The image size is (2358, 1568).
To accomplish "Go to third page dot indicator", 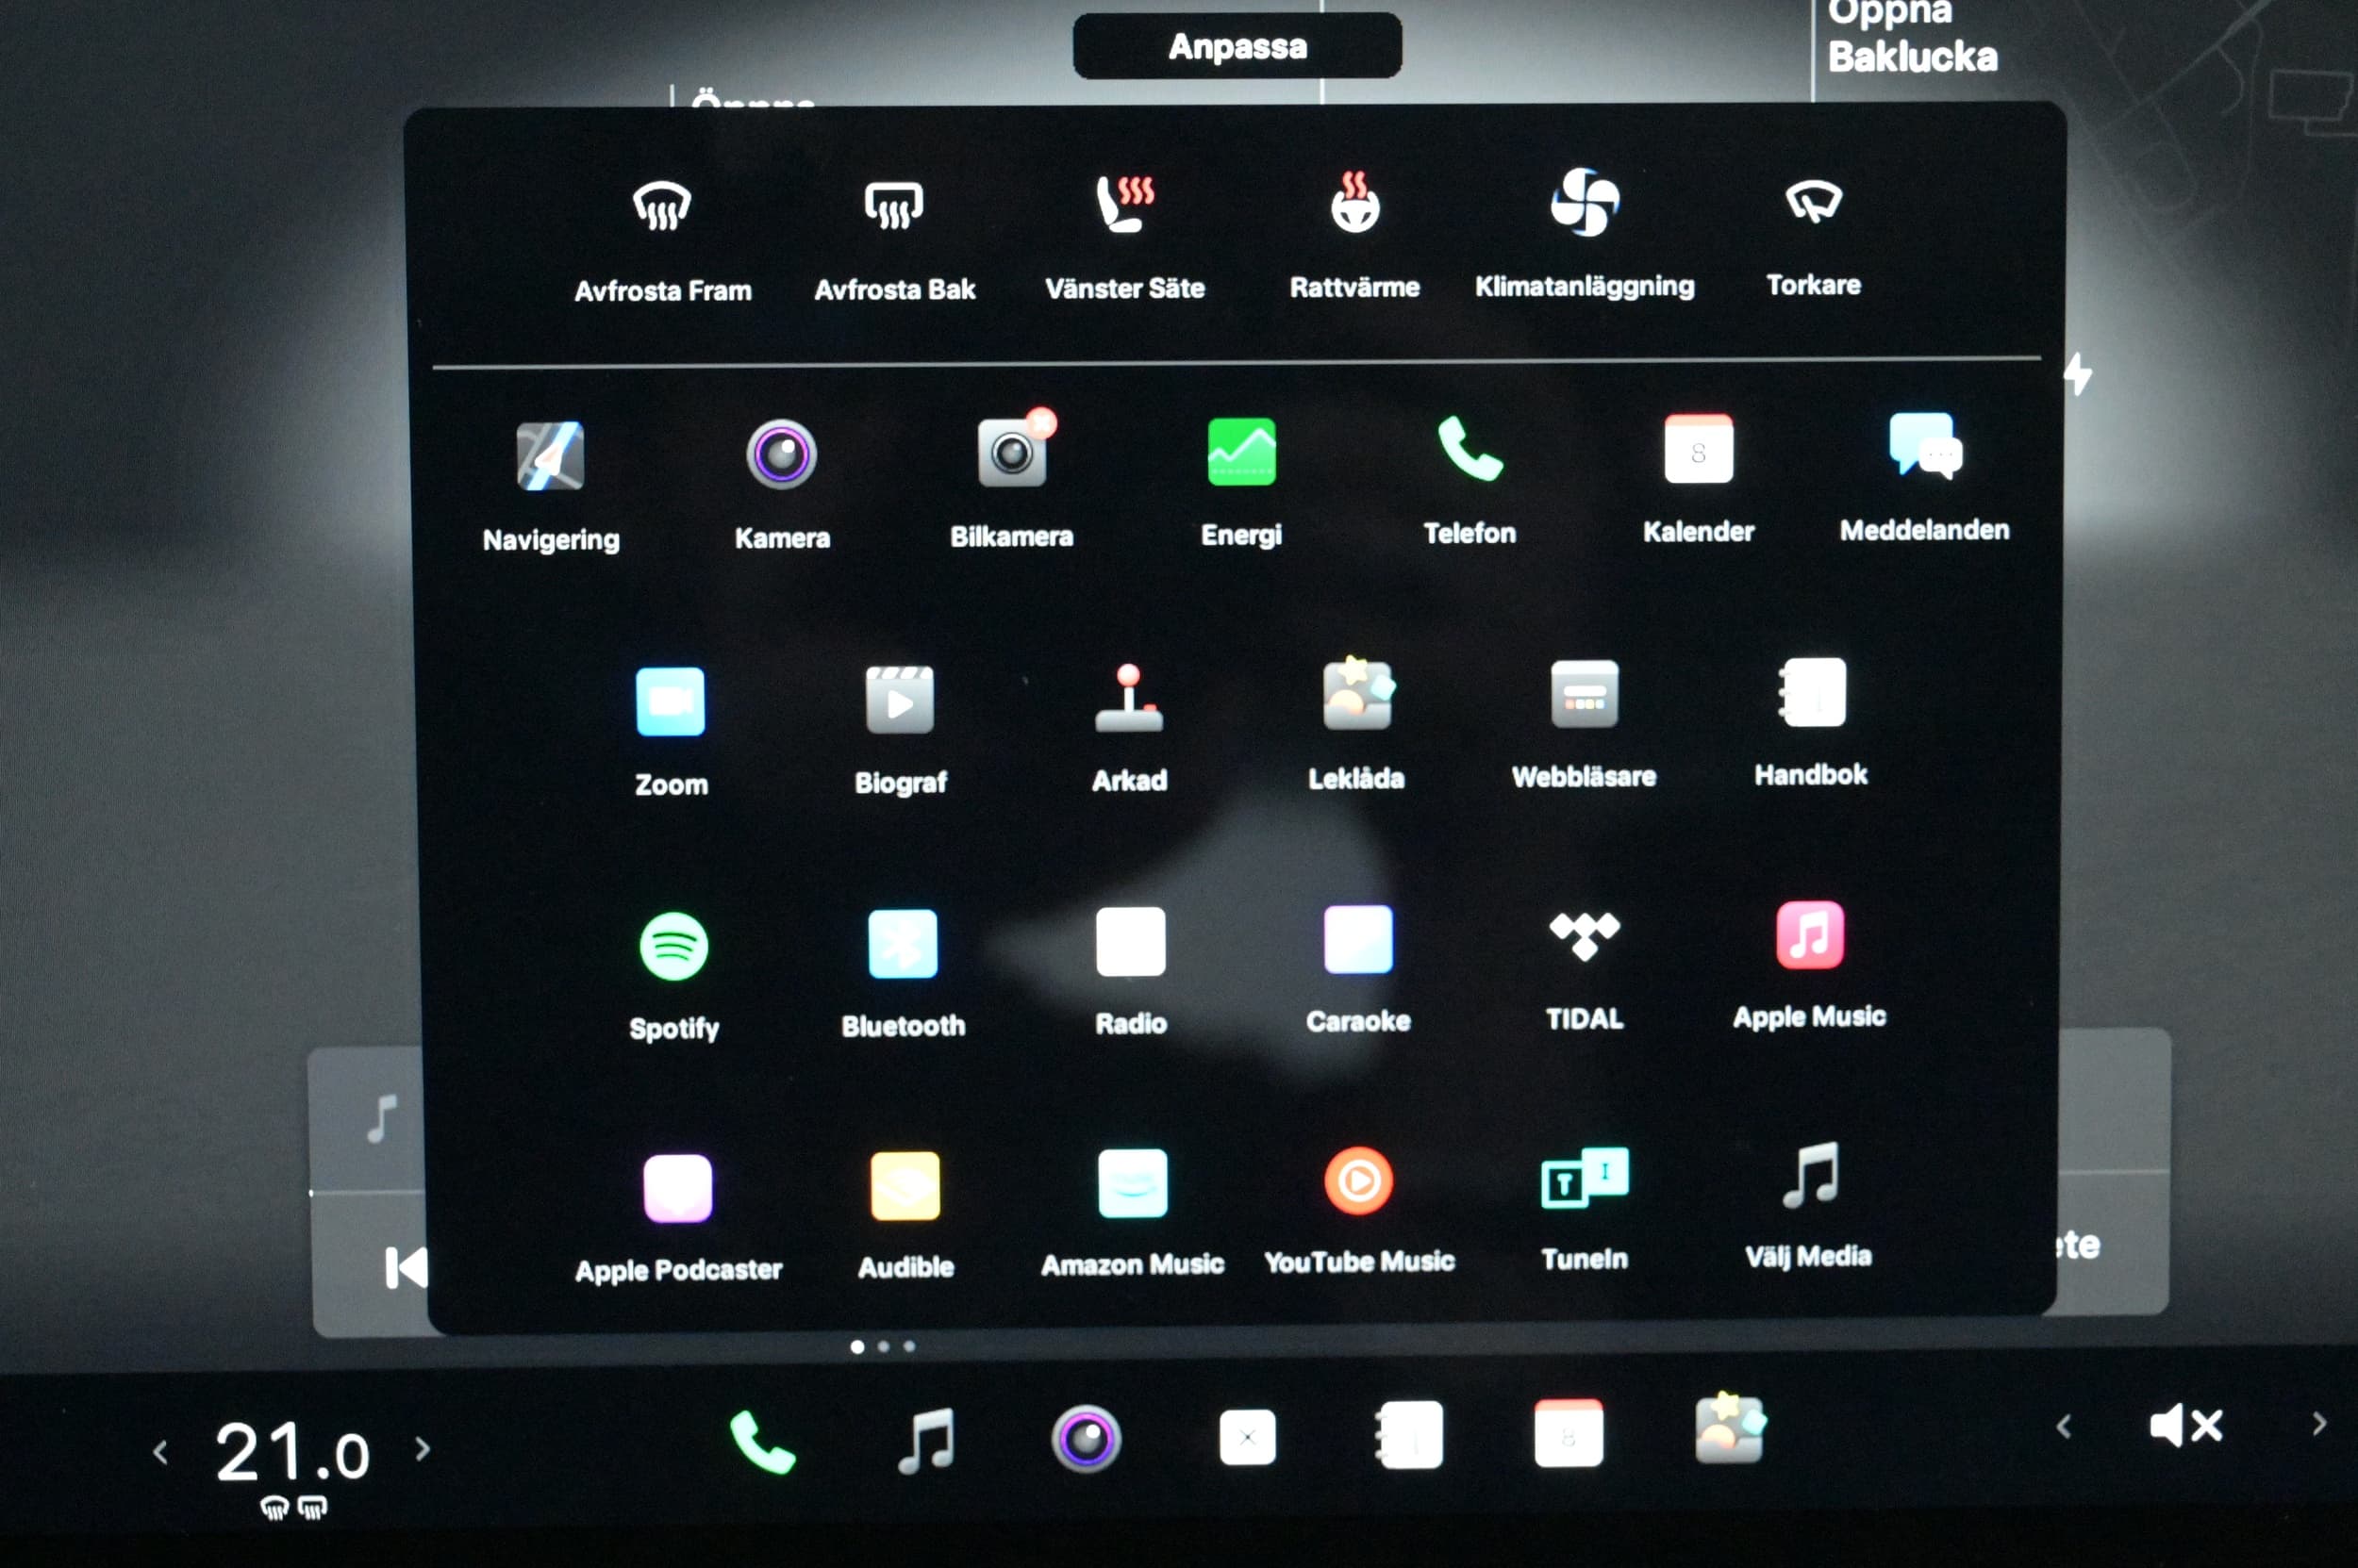I will click(909, 1346).
